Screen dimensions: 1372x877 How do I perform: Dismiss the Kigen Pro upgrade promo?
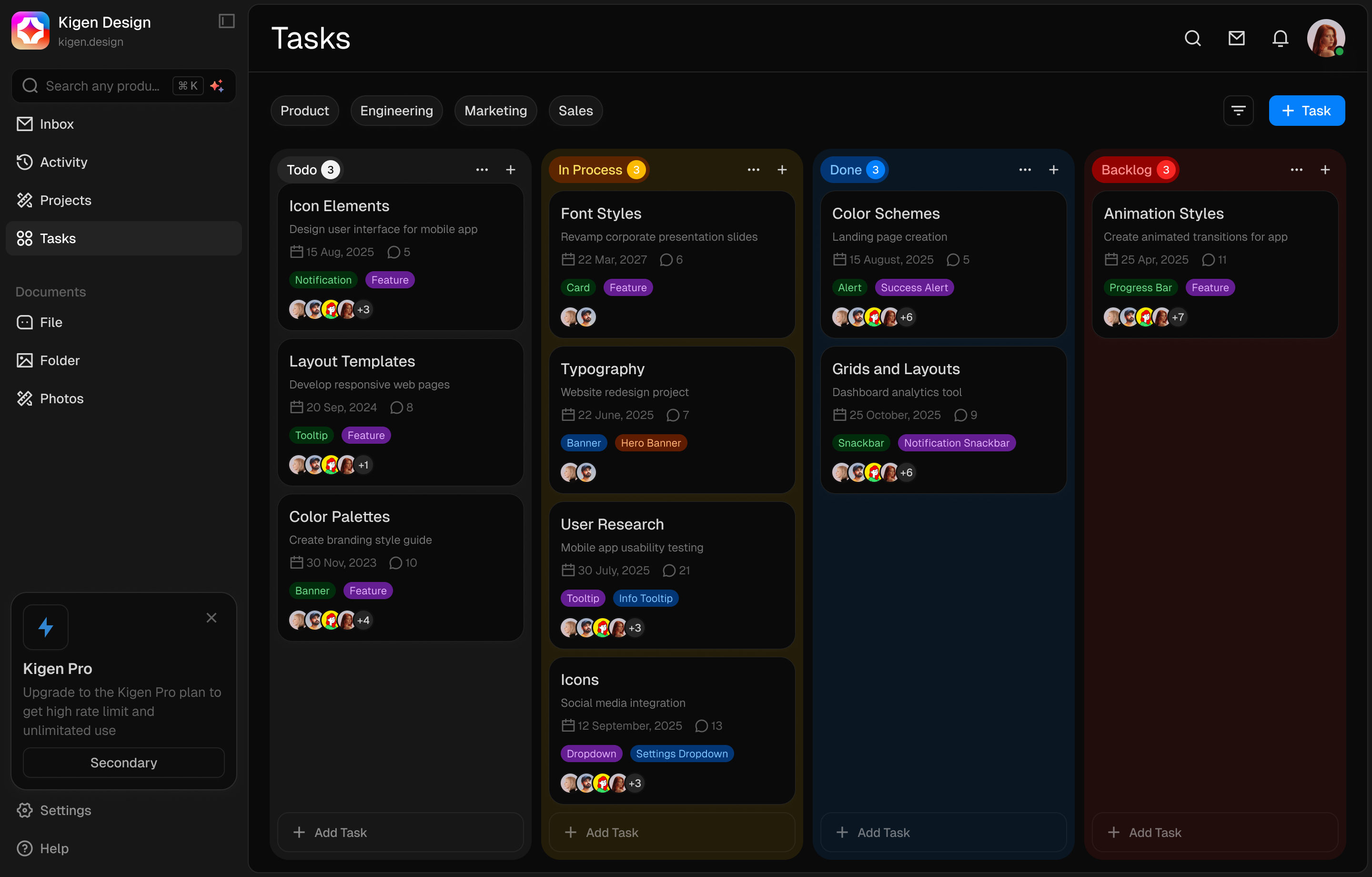click(212, 618)
